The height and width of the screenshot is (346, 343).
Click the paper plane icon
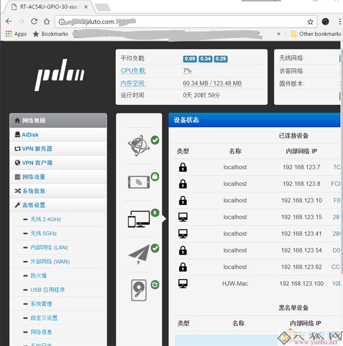coord(139,254)
